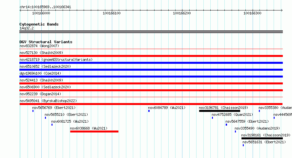Screen dimensions: 292x158
Task: Click the thin red line under nsv952239
Action: [x=151, y=97]
